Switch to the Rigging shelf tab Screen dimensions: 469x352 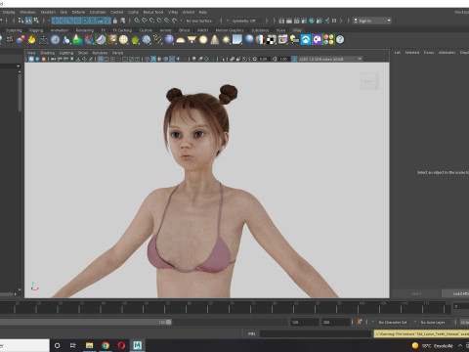pos(36,30)
